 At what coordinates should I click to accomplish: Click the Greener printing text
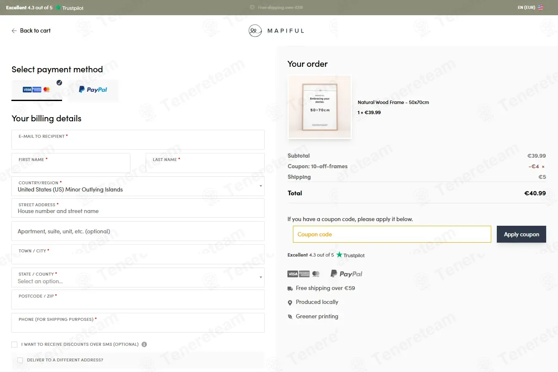click(x=317, y=317)
